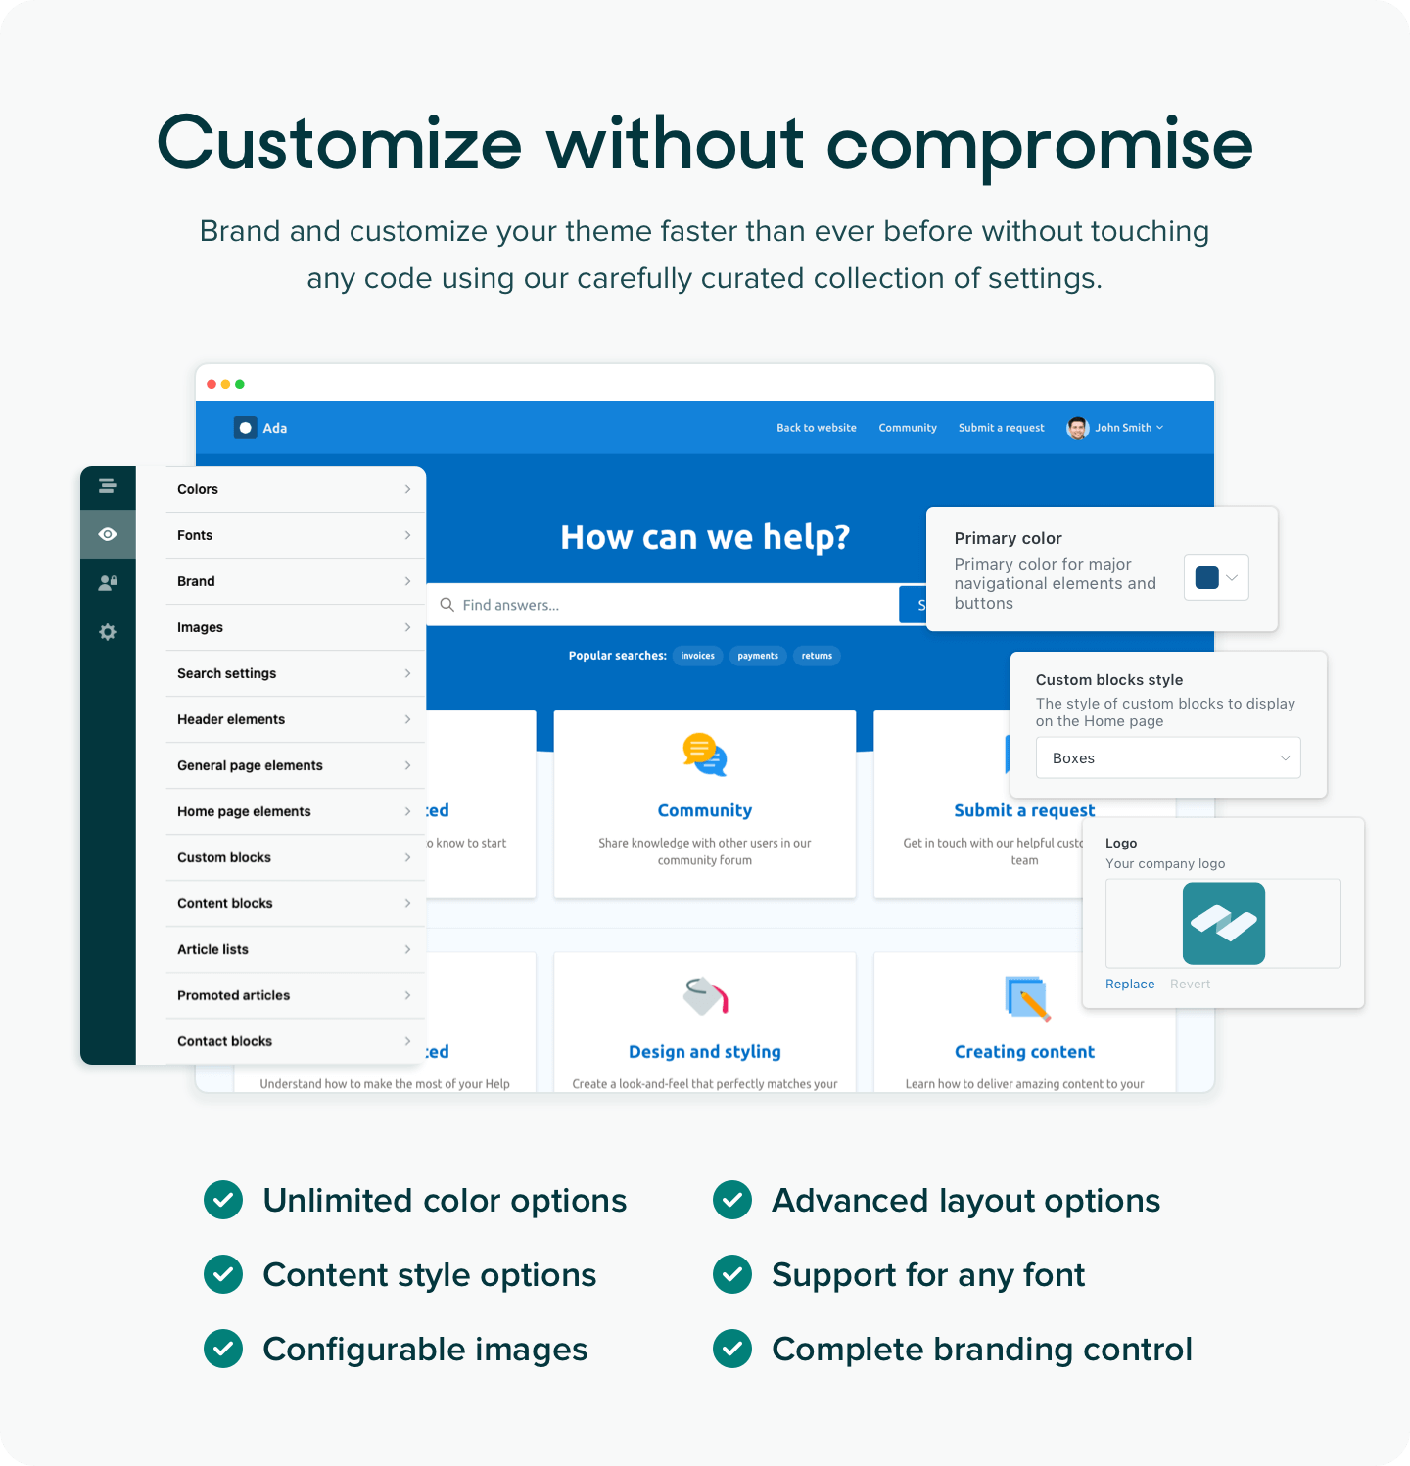Click the returns popular search tag
The height and width of the screenshot is (1466, 1410).
[x=817, y=656]
